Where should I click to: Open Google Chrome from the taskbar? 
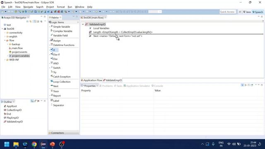(x=34, y=144)
